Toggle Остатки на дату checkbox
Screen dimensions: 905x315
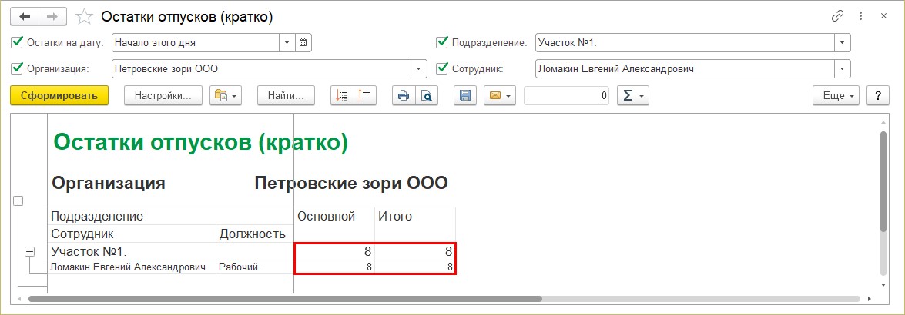[x=16, y=42]
